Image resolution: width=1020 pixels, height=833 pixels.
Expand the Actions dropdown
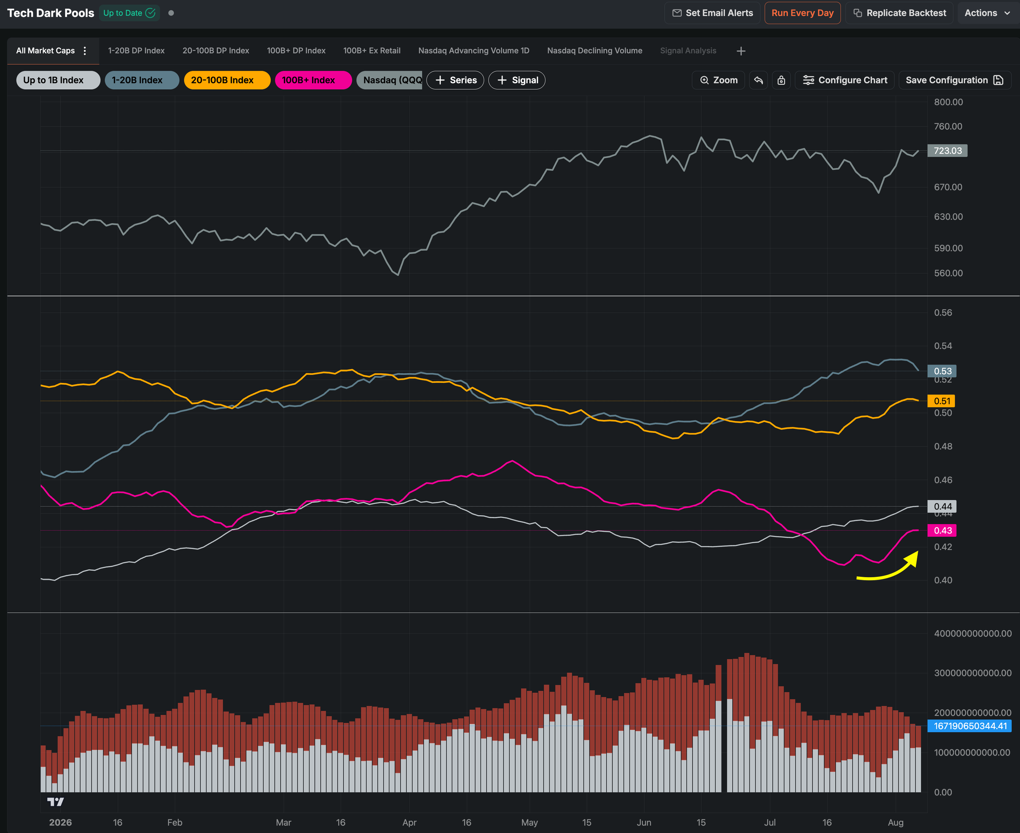point(987,13)
